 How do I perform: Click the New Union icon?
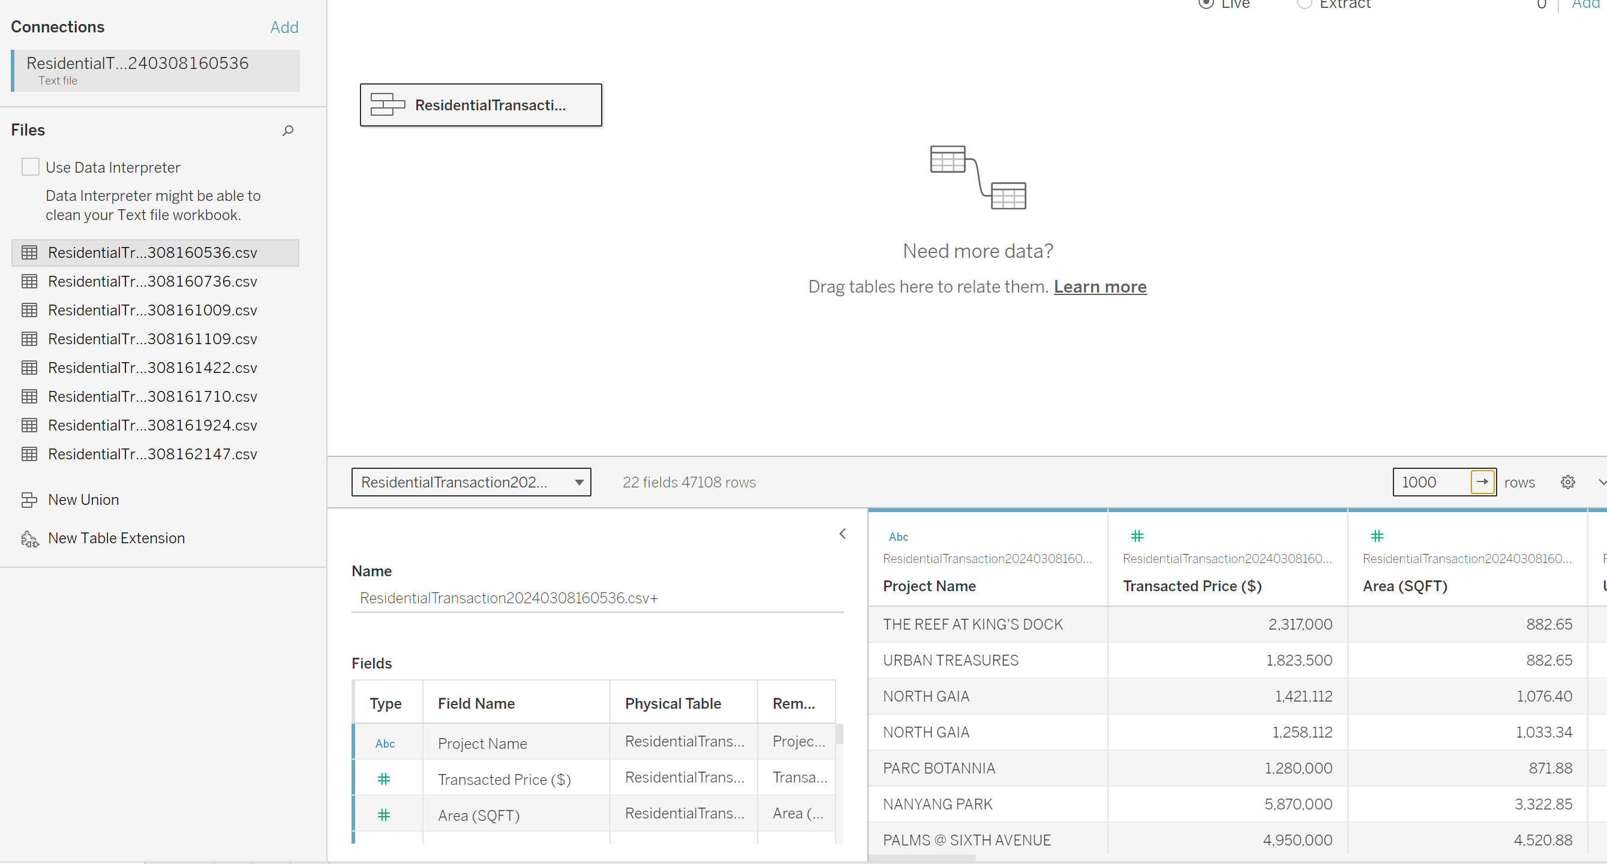[x=29, y=500]
